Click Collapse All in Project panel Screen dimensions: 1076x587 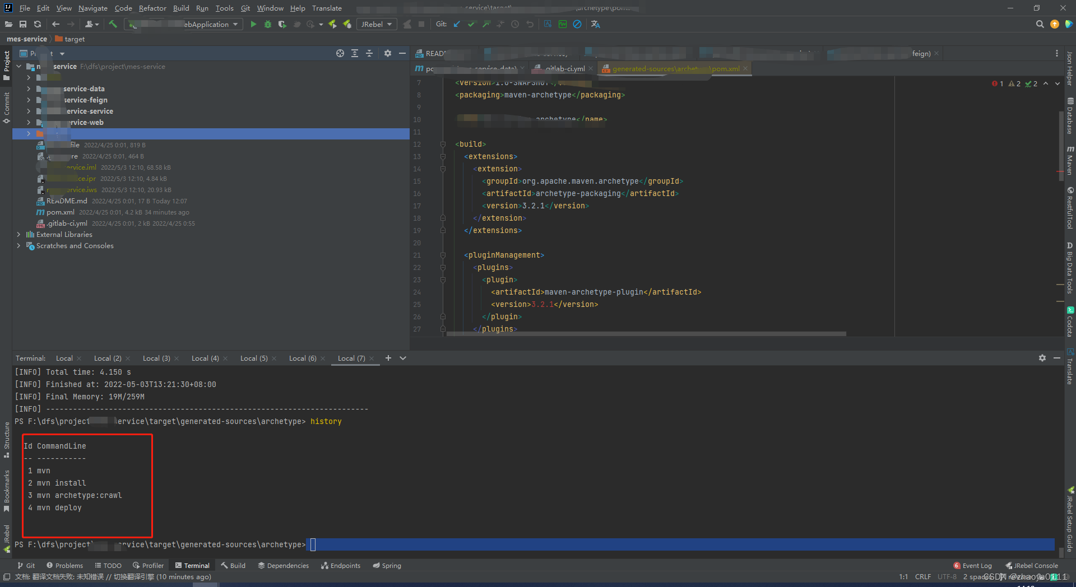[369, 53]
